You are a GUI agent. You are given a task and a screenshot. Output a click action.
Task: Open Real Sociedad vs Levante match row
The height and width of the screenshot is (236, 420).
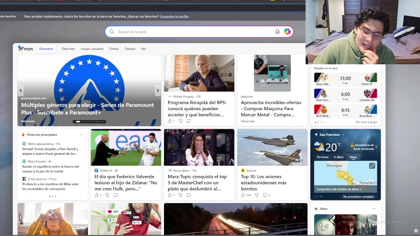[346, 95]
